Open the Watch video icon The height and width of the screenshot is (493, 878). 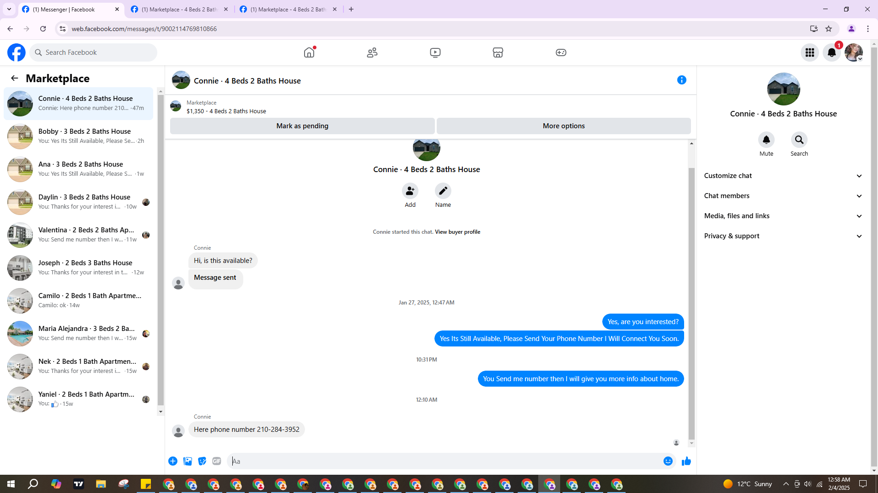pos(435,52)
